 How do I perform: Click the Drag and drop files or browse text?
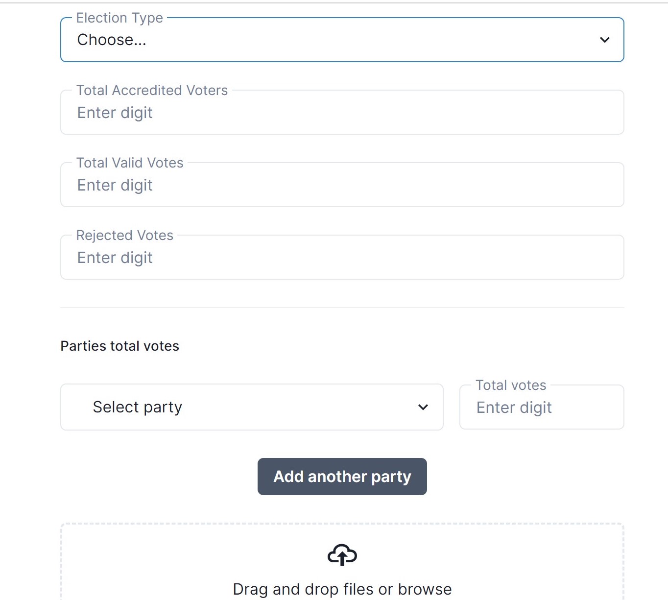342,589
